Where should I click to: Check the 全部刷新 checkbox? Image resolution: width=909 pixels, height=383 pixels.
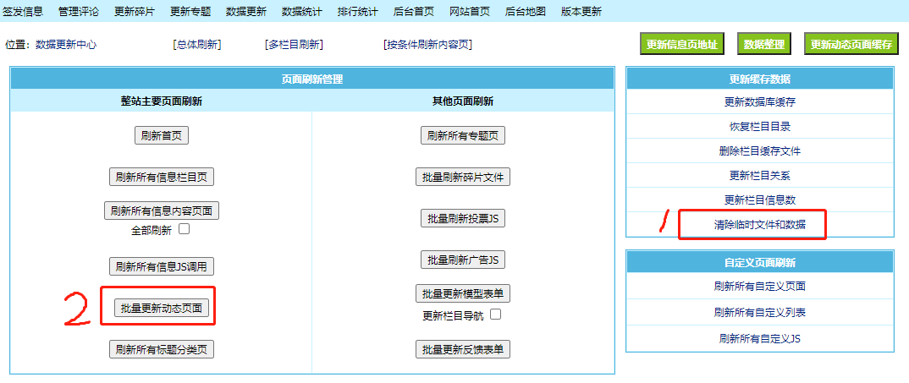(x=184, y=229)
